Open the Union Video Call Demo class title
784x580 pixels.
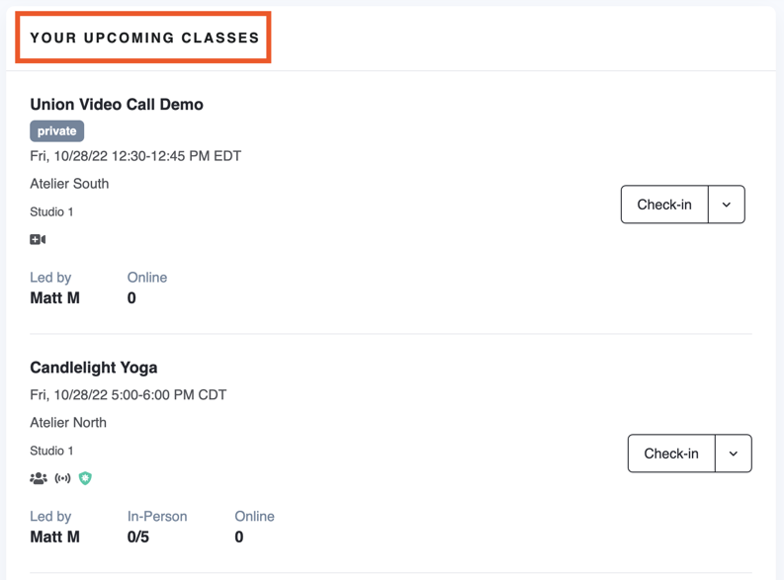117,104
